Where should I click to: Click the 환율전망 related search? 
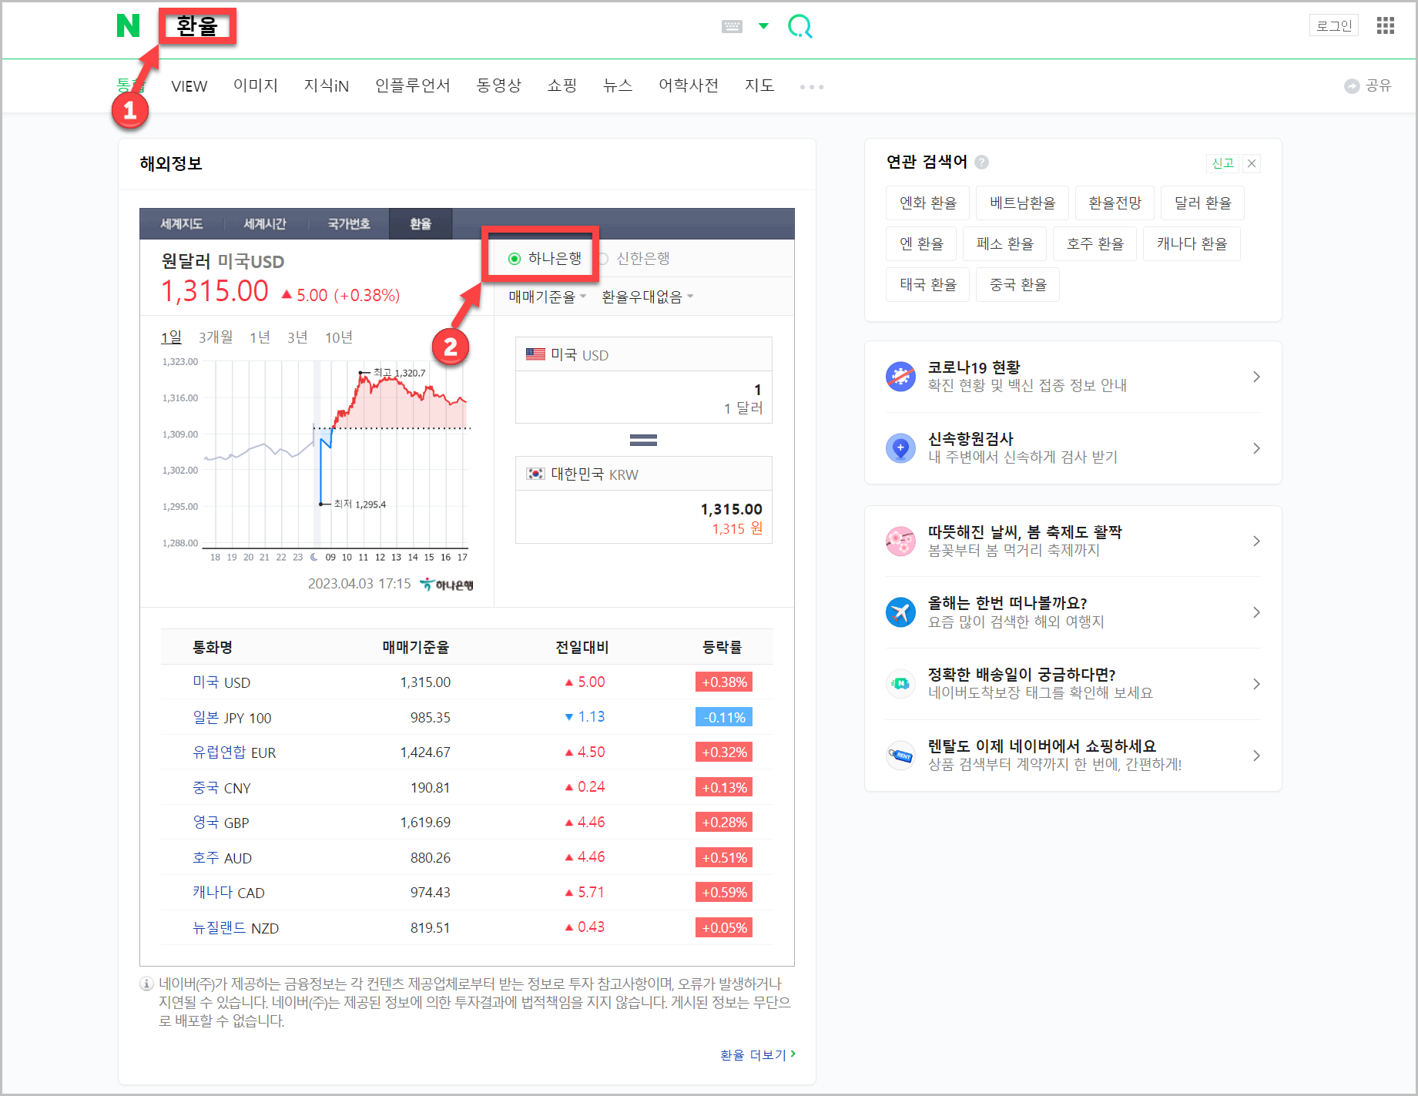[1115, 203]
